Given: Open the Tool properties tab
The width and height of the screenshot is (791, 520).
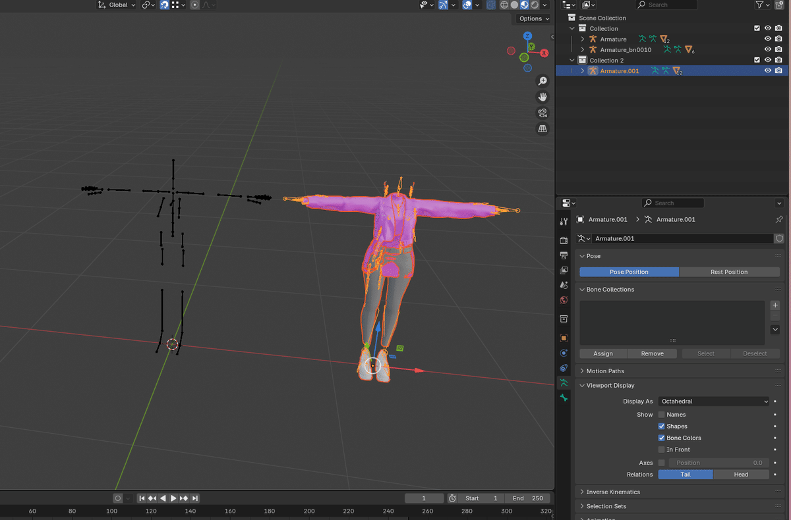Looking at the screenshot, I should [564, 222].
